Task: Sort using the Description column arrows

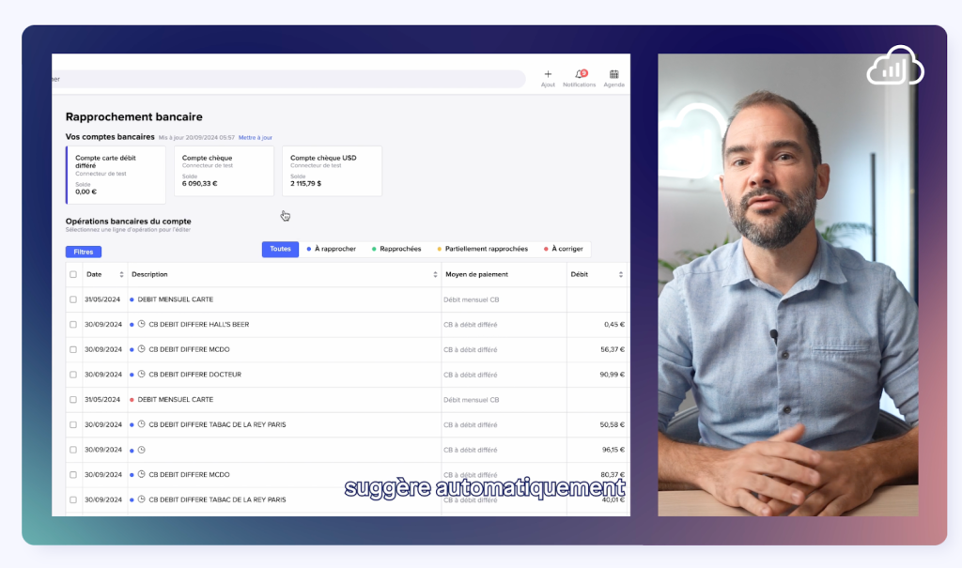Action: (435, 275)
